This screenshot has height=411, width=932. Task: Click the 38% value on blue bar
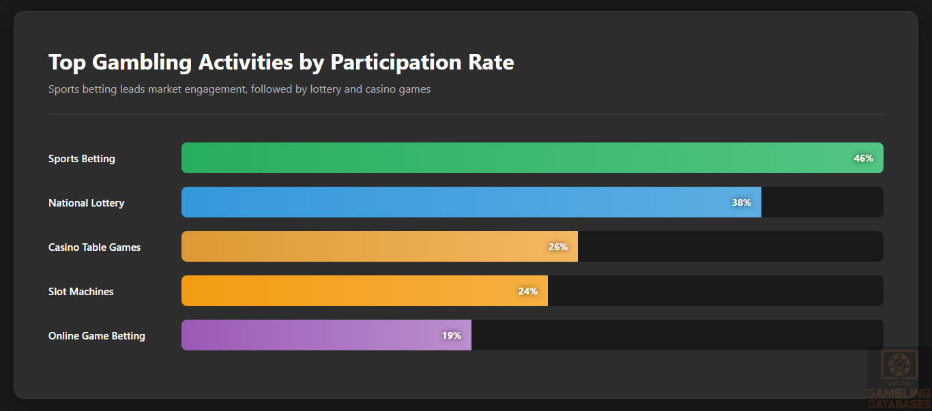741,202
